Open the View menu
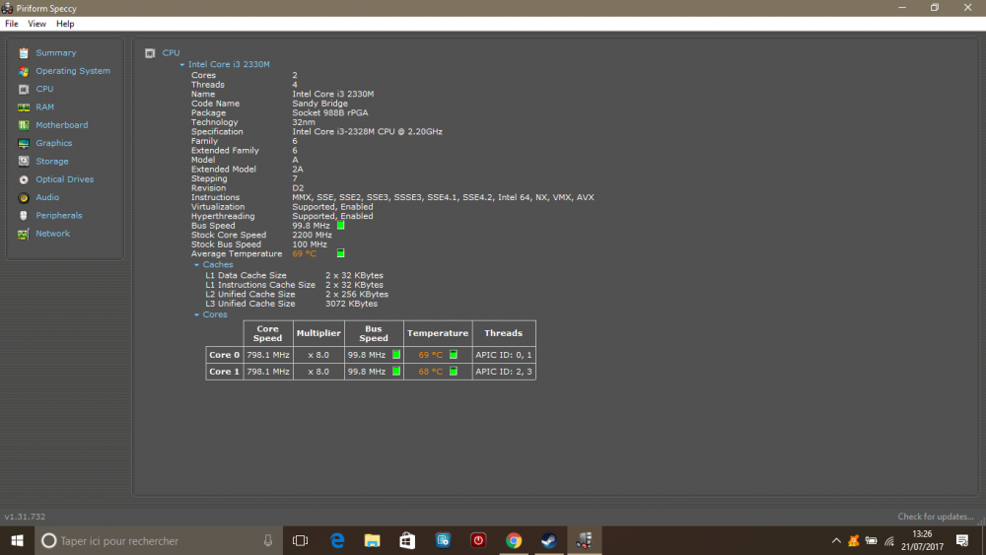Screen dimensions: 986x555 [36, 24]
